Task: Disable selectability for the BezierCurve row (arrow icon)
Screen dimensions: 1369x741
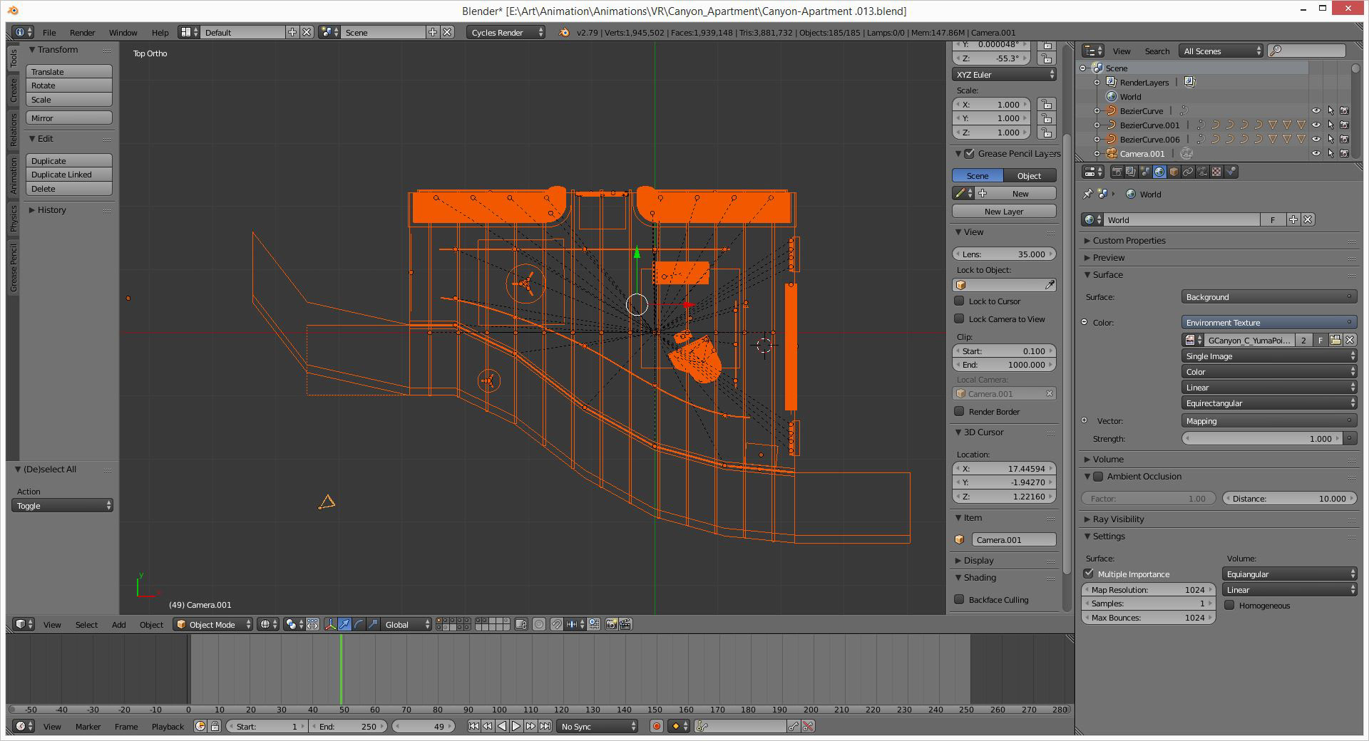Action: (1330, 111)
